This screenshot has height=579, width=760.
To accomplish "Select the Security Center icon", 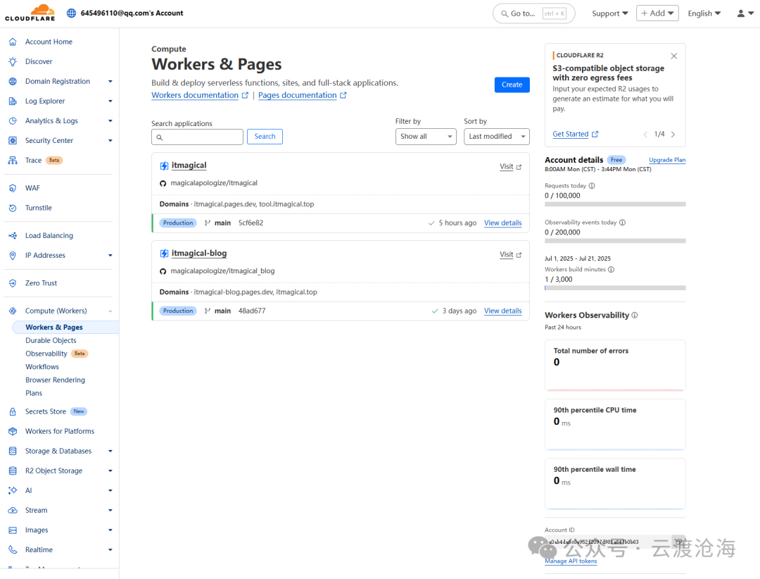I will click(x=13, y=140).
